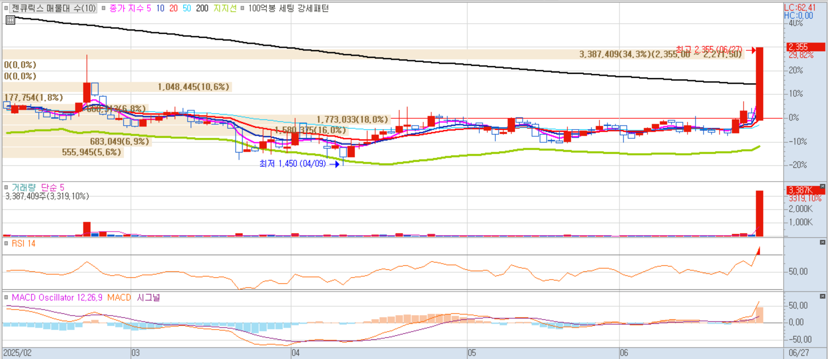Click the 177,754(1.8%) volume profile label
Image resolution: width=828 pixels, height=359 pixels.
(33, 97)
